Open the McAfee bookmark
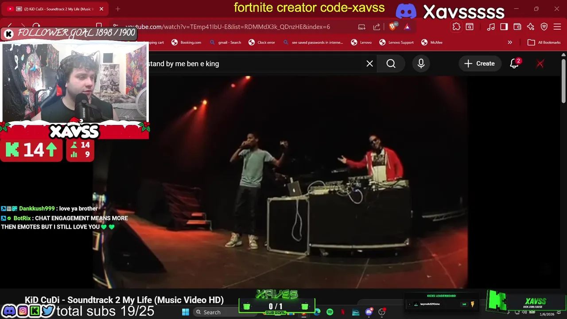 (432, 43)
